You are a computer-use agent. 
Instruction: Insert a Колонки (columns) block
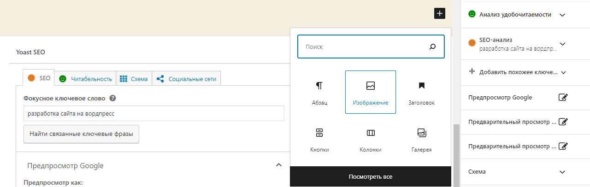[370, 139]
